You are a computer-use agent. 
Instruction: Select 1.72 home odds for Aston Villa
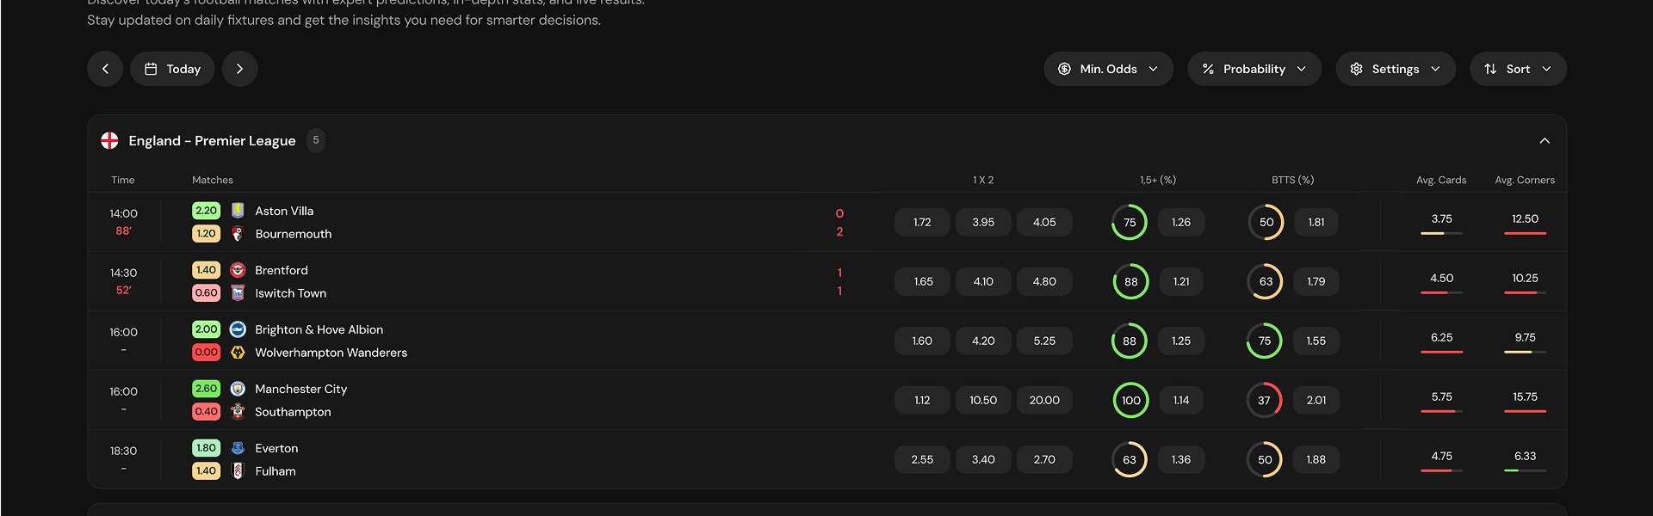[922, 222]
